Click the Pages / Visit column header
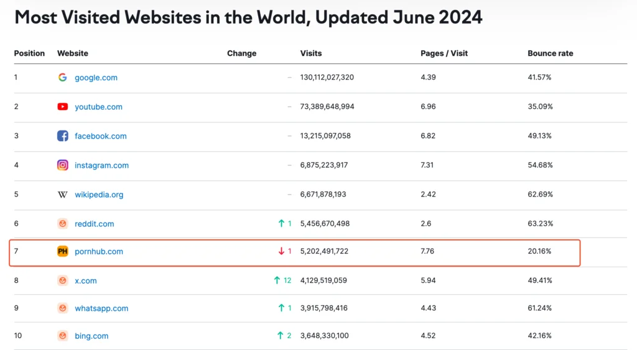 tap(444, 53)
